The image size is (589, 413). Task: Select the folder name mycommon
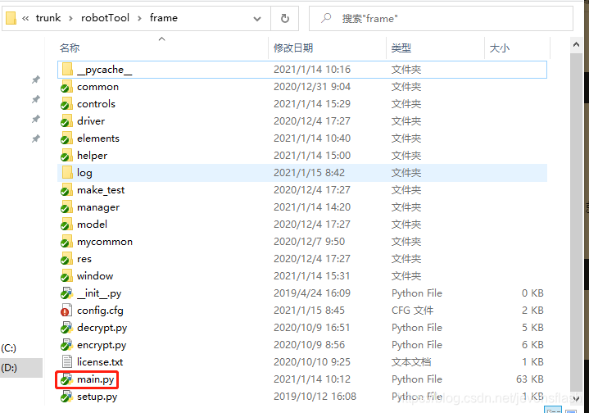click(105, 242)
